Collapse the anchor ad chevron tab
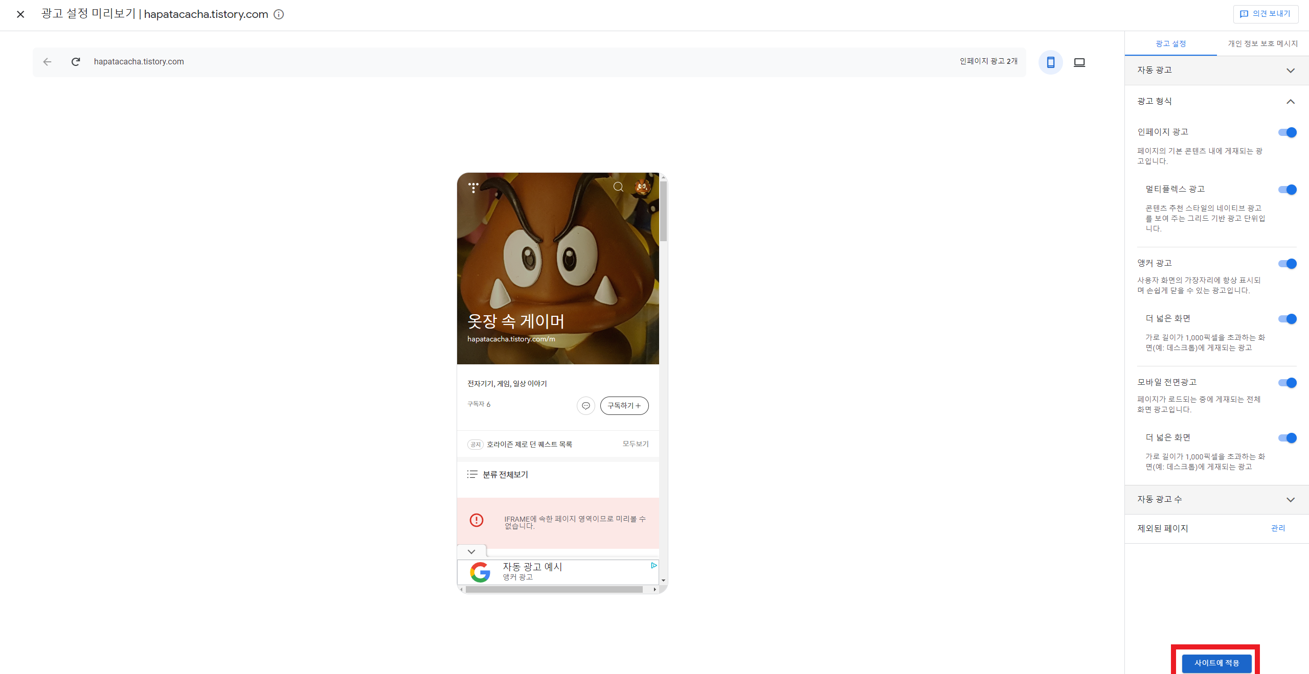1309x674 pixels. [x=471, y=552]
